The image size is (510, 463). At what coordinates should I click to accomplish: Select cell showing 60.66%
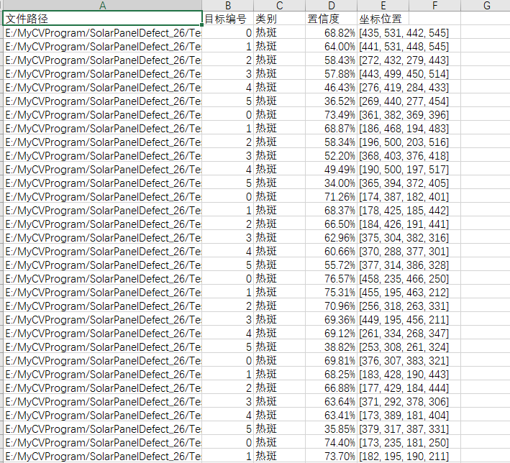331,251
